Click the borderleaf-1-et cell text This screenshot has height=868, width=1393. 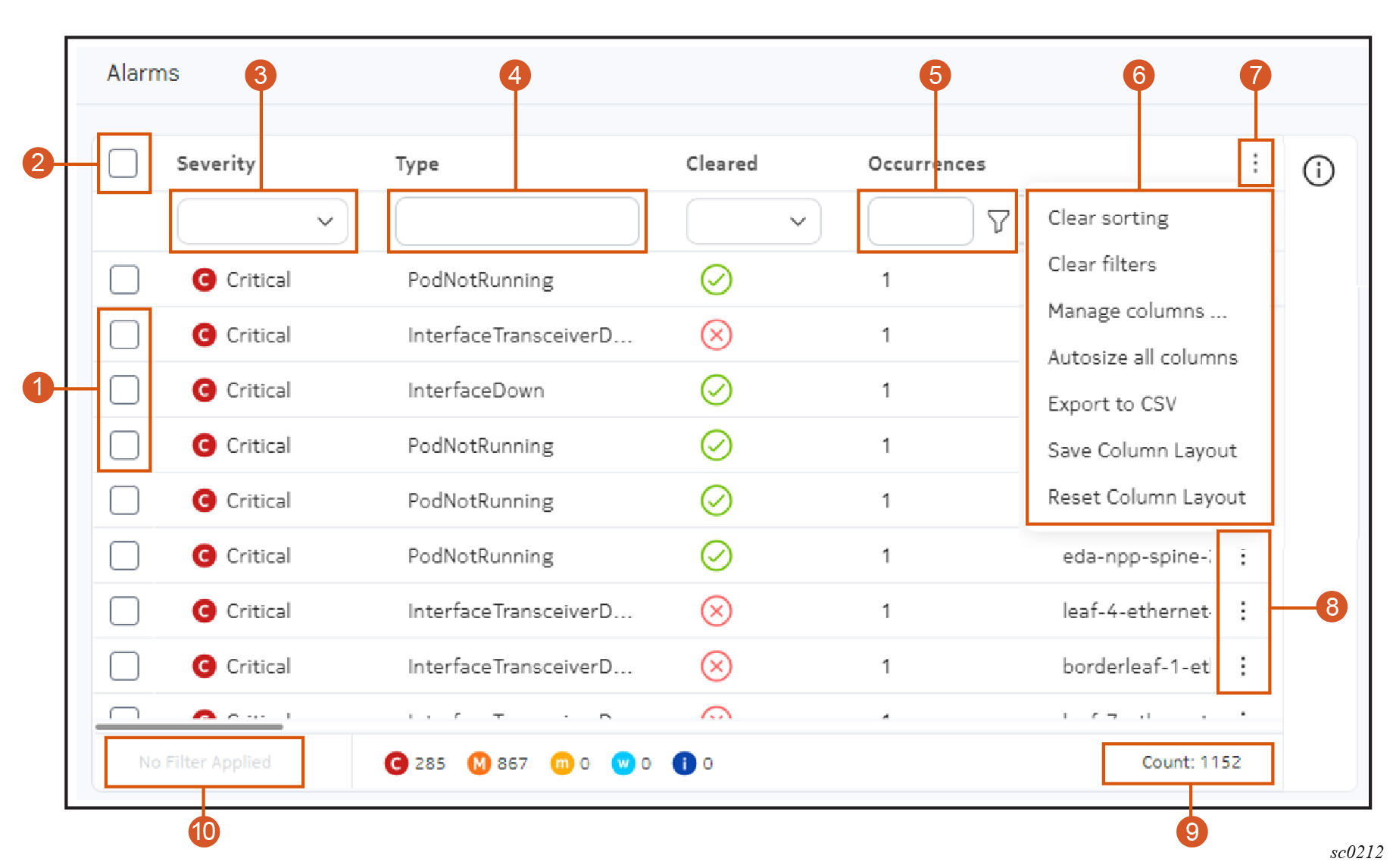[x=1136, y=666]
